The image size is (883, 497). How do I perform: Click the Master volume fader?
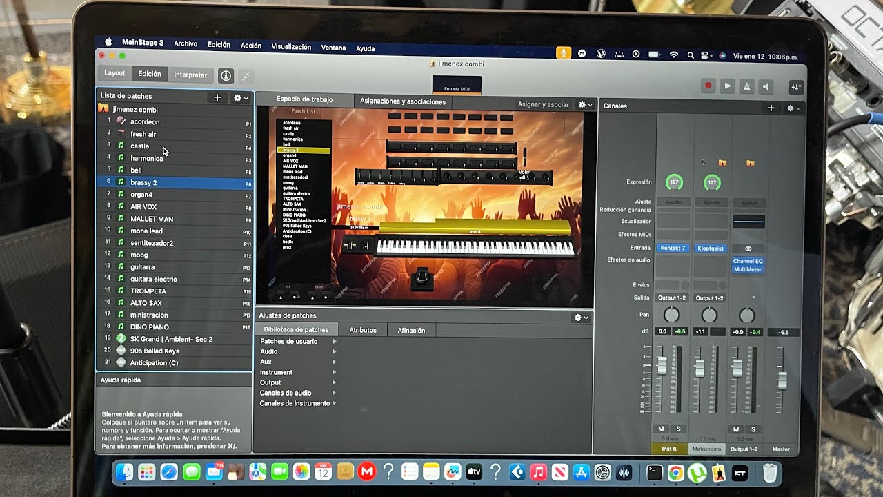(782, 379)
